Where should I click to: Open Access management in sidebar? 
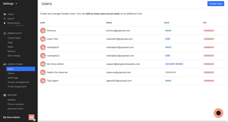pyautogui.click(x=18, y=82)
